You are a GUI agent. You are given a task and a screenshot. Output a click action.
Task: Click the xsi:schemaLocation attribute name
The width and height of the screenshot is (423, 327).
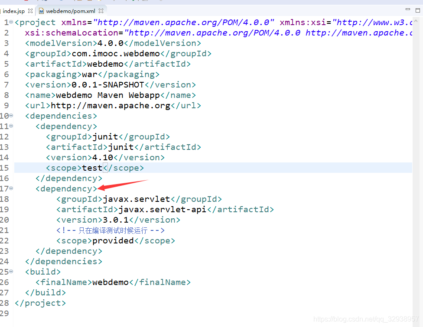pyautogui.click(x=72, y=33)
